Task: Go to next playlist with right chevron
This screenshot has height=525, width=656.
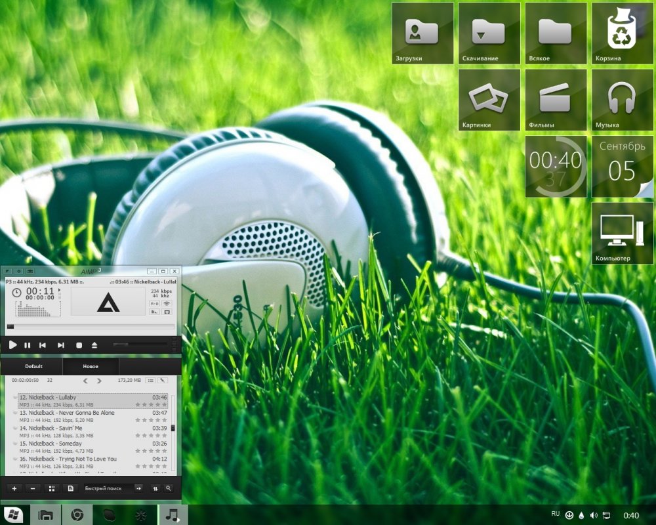Action: point(99,381)
